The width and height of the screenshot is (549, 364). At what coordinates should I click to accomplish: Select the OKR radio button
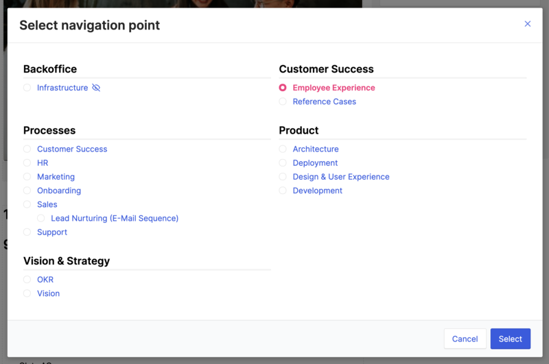point(27,280)
